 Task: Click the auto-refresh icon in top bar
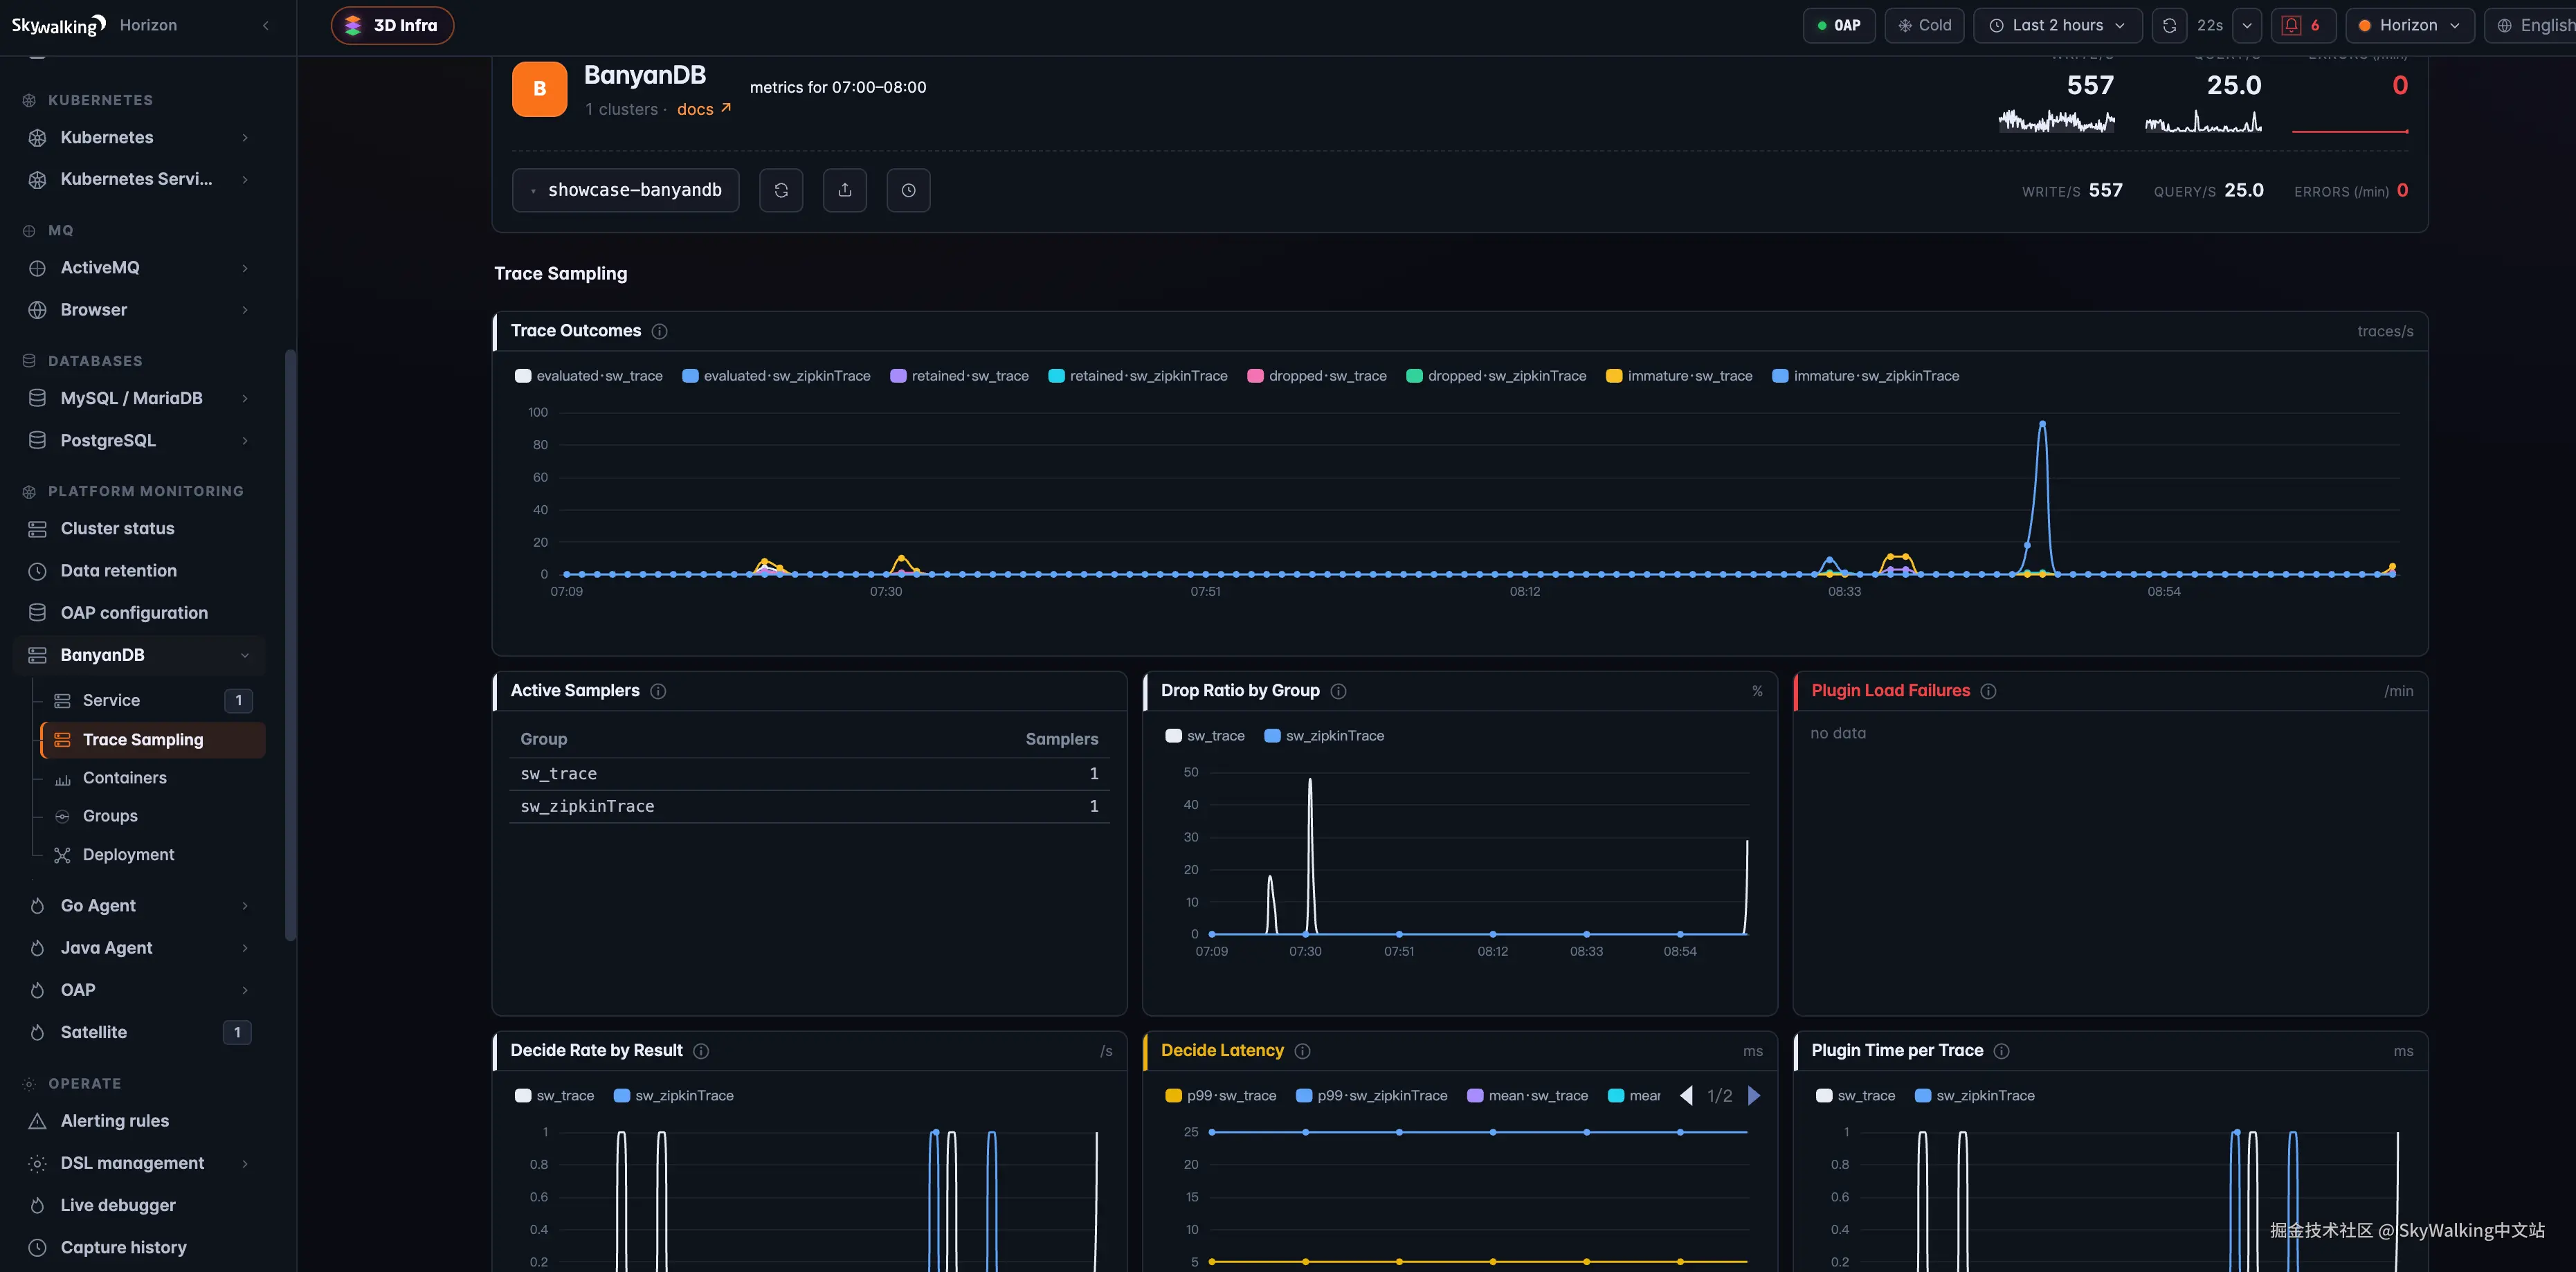2169,25
